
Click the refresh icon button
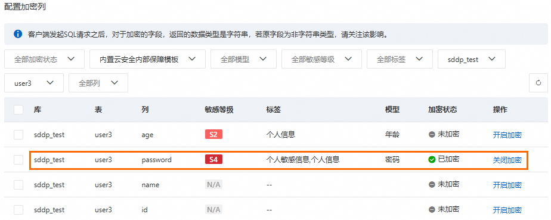tap(538, 83)
